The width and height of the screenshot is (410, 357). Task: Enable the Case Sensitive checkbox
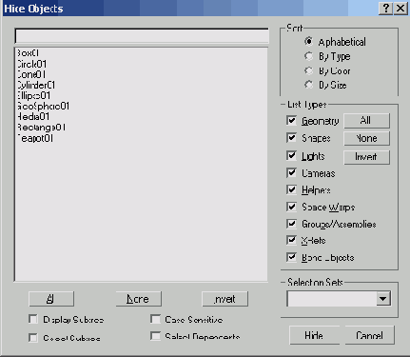[x=155, y=319]
